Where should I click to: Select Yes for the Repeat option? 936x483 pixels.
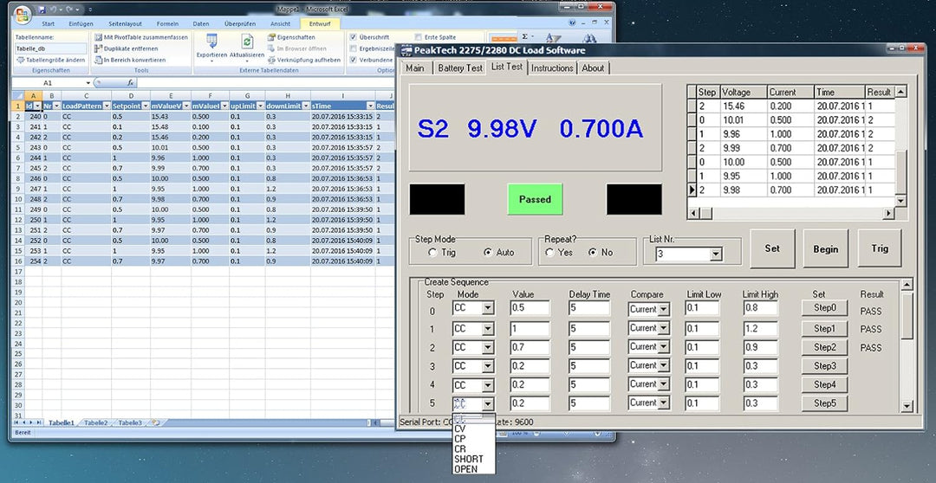point(549,253)
